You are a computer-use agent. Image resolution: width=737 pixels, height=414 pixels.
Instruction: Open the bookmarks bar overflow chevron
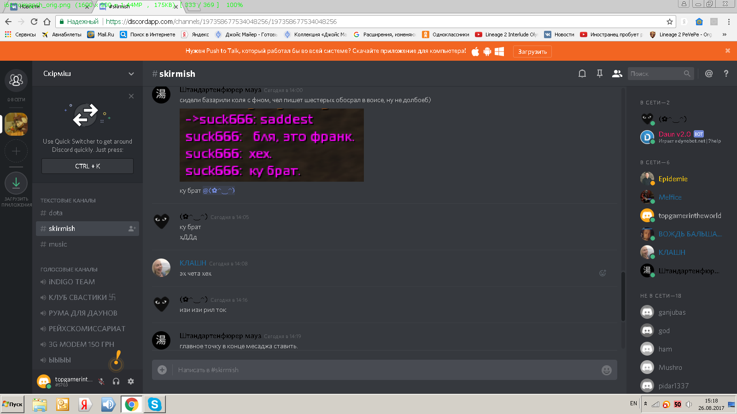tap(725, 34)
